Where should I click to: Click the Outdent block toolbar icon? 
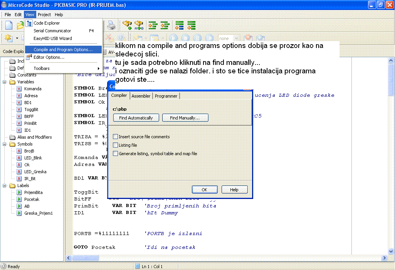coord(165,25)
